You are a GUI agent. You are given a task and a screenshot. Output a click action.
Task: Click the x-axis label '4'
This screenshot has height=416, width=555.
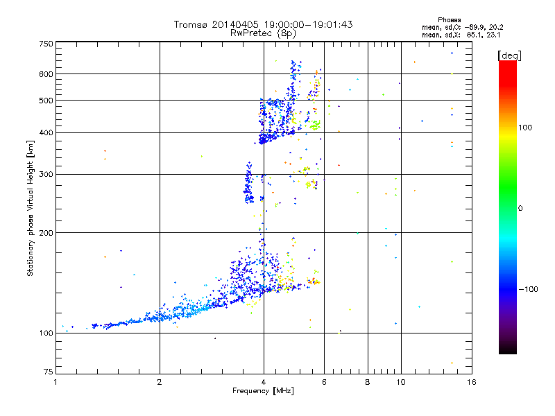(264, 382)
